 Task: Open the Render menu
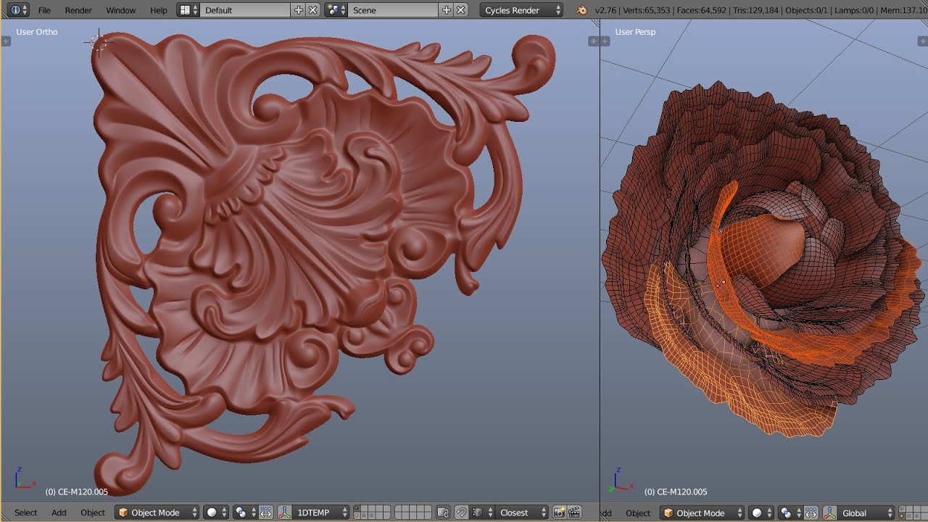point(78,10)
